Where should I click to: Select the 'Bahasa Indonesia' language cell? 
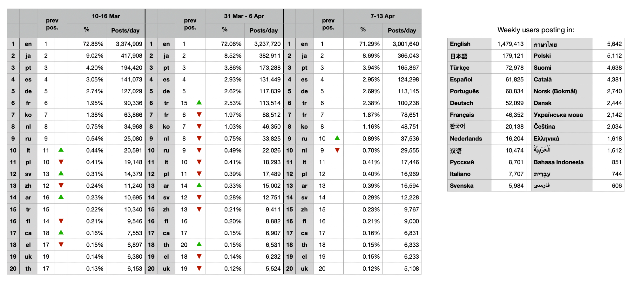558,162
